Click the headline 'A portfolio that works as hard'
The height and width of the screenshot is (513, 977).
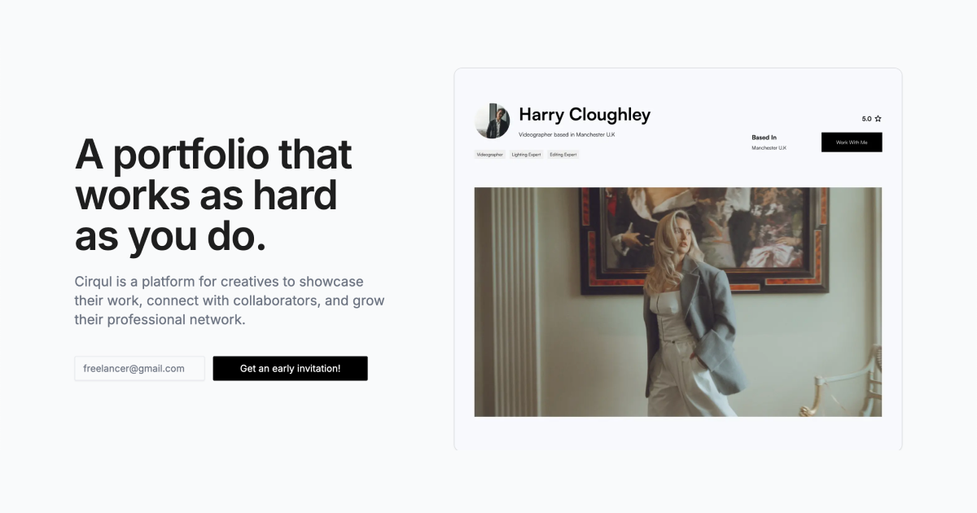click(x=213, y=175)
